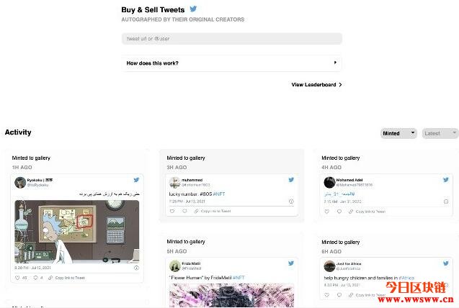Viewport: 459px width, 308px height.
Task: Open the Latest sort dropdown
Action: click(440, 133)
